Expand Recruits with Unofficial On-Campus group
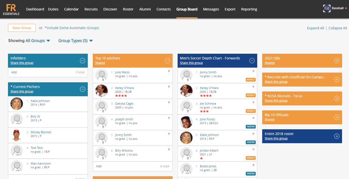The width and height of the screenshot is (349, 179). tap(337, 80)
